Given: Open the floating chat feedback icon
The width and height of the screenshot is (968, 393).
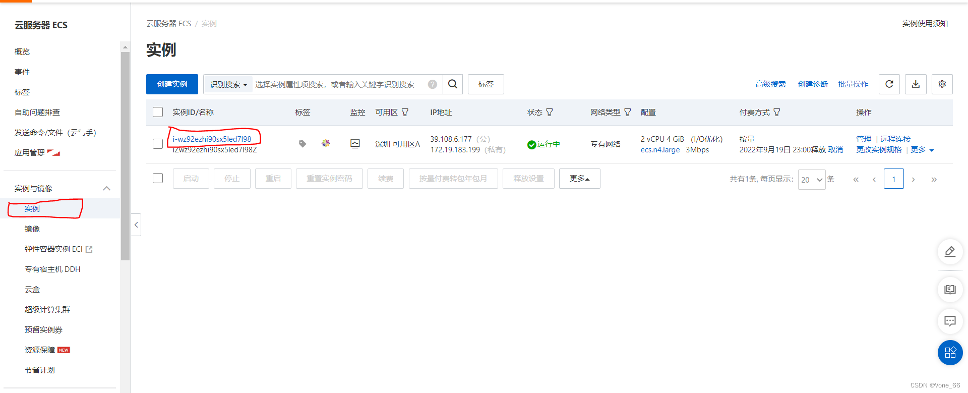Looking at the screenshot, I should coord(950,321).
